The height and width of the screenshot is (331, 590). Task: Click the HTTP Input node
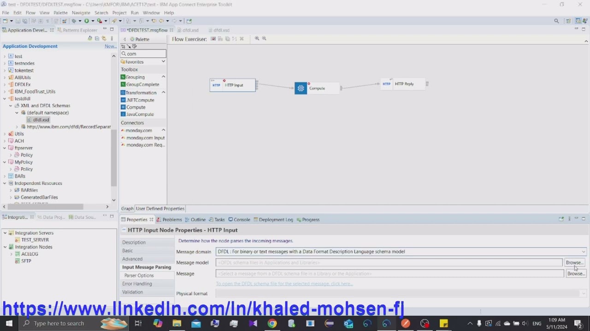click(232, 85)
